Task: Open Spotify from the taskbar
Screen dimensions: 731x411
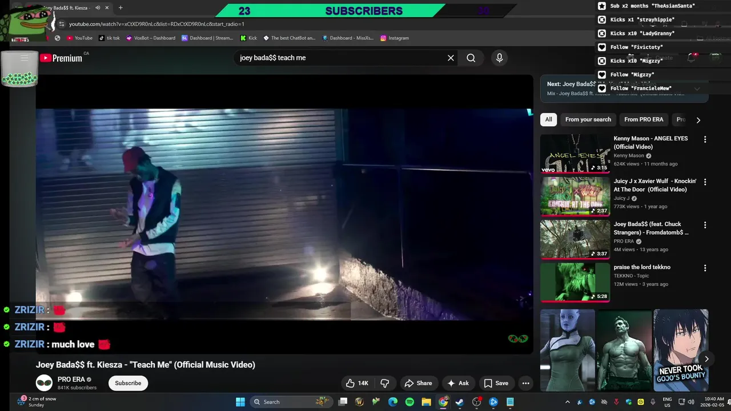Action: tap(409, 402)
